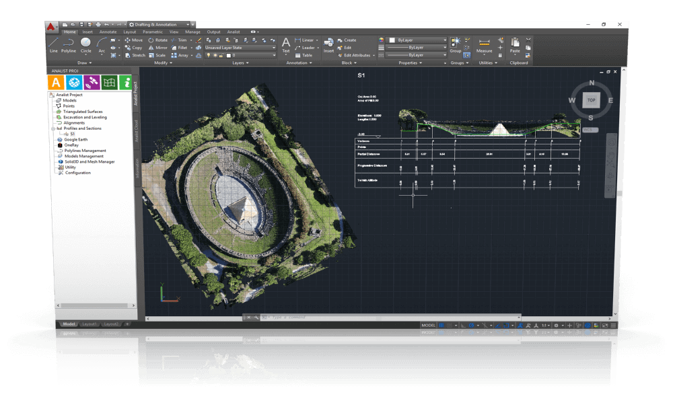
Task: Click the Print icon in quick access toolbar
Action: click(x=98, y=24)
